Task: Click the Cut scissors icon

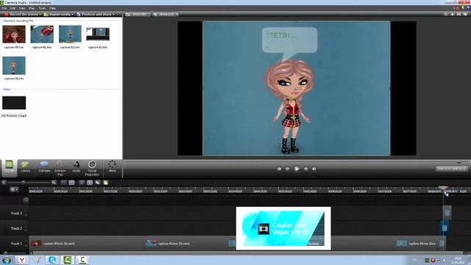Action: (x=82, y=183)
